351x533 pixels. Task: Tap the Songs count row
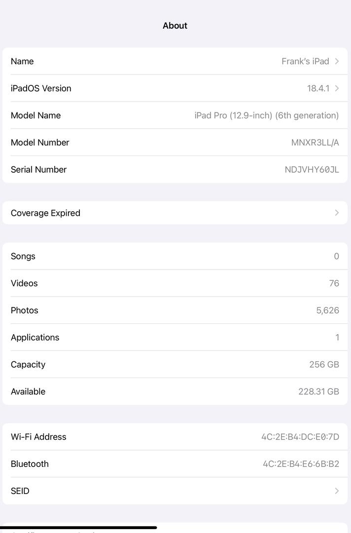[x=175, y=256]
